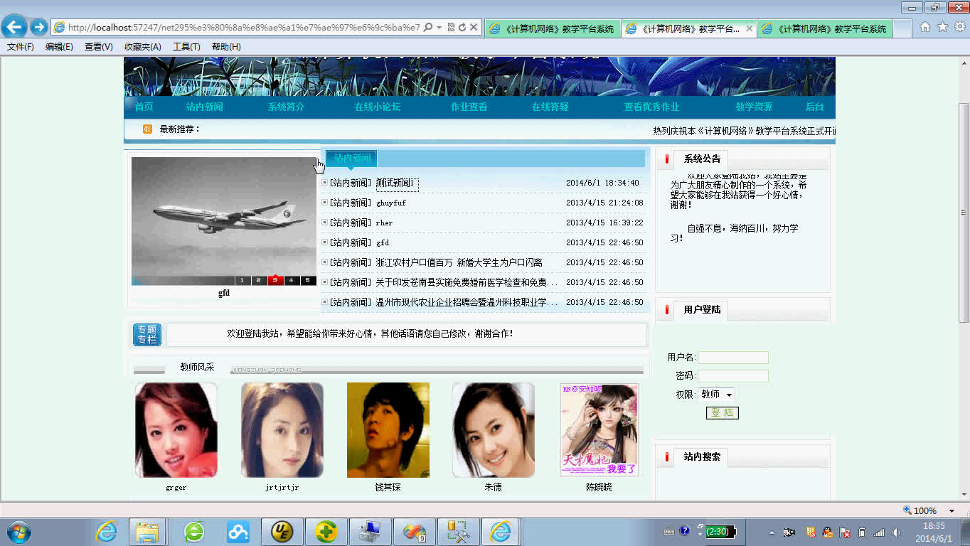Open 作业查看 navigation link
Screen dimensions: 970x546
pyautogui.click(x=469, y=107)
